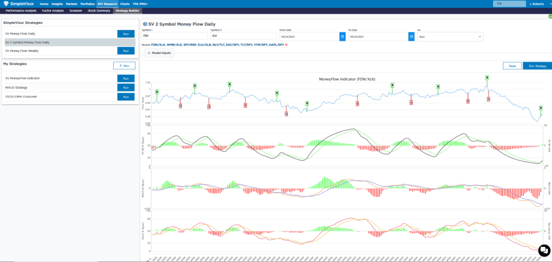Open the DIY Research menu
Image resolution: width=552 pixels, height=262 pixels.
coord(107,4)
